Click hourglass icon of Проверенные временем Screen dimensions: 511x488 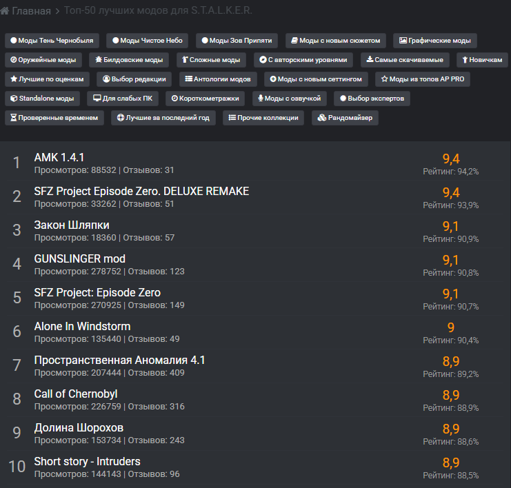click(x=13, y=118)
